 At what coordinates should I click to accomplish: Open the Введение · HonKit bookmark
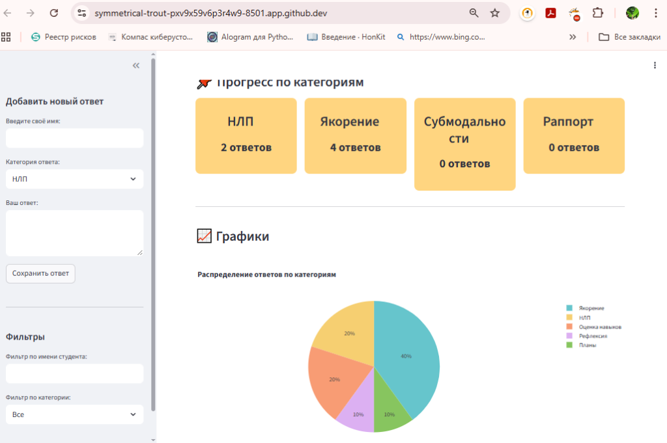click(x=347, y=37)
